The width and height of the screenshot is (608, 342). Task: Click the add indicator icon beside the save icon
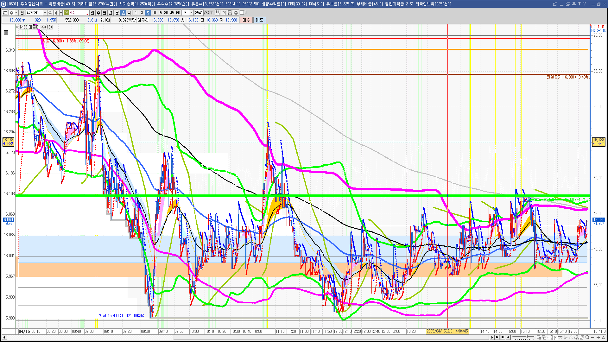pyautogui.click(x=224, y=13)
